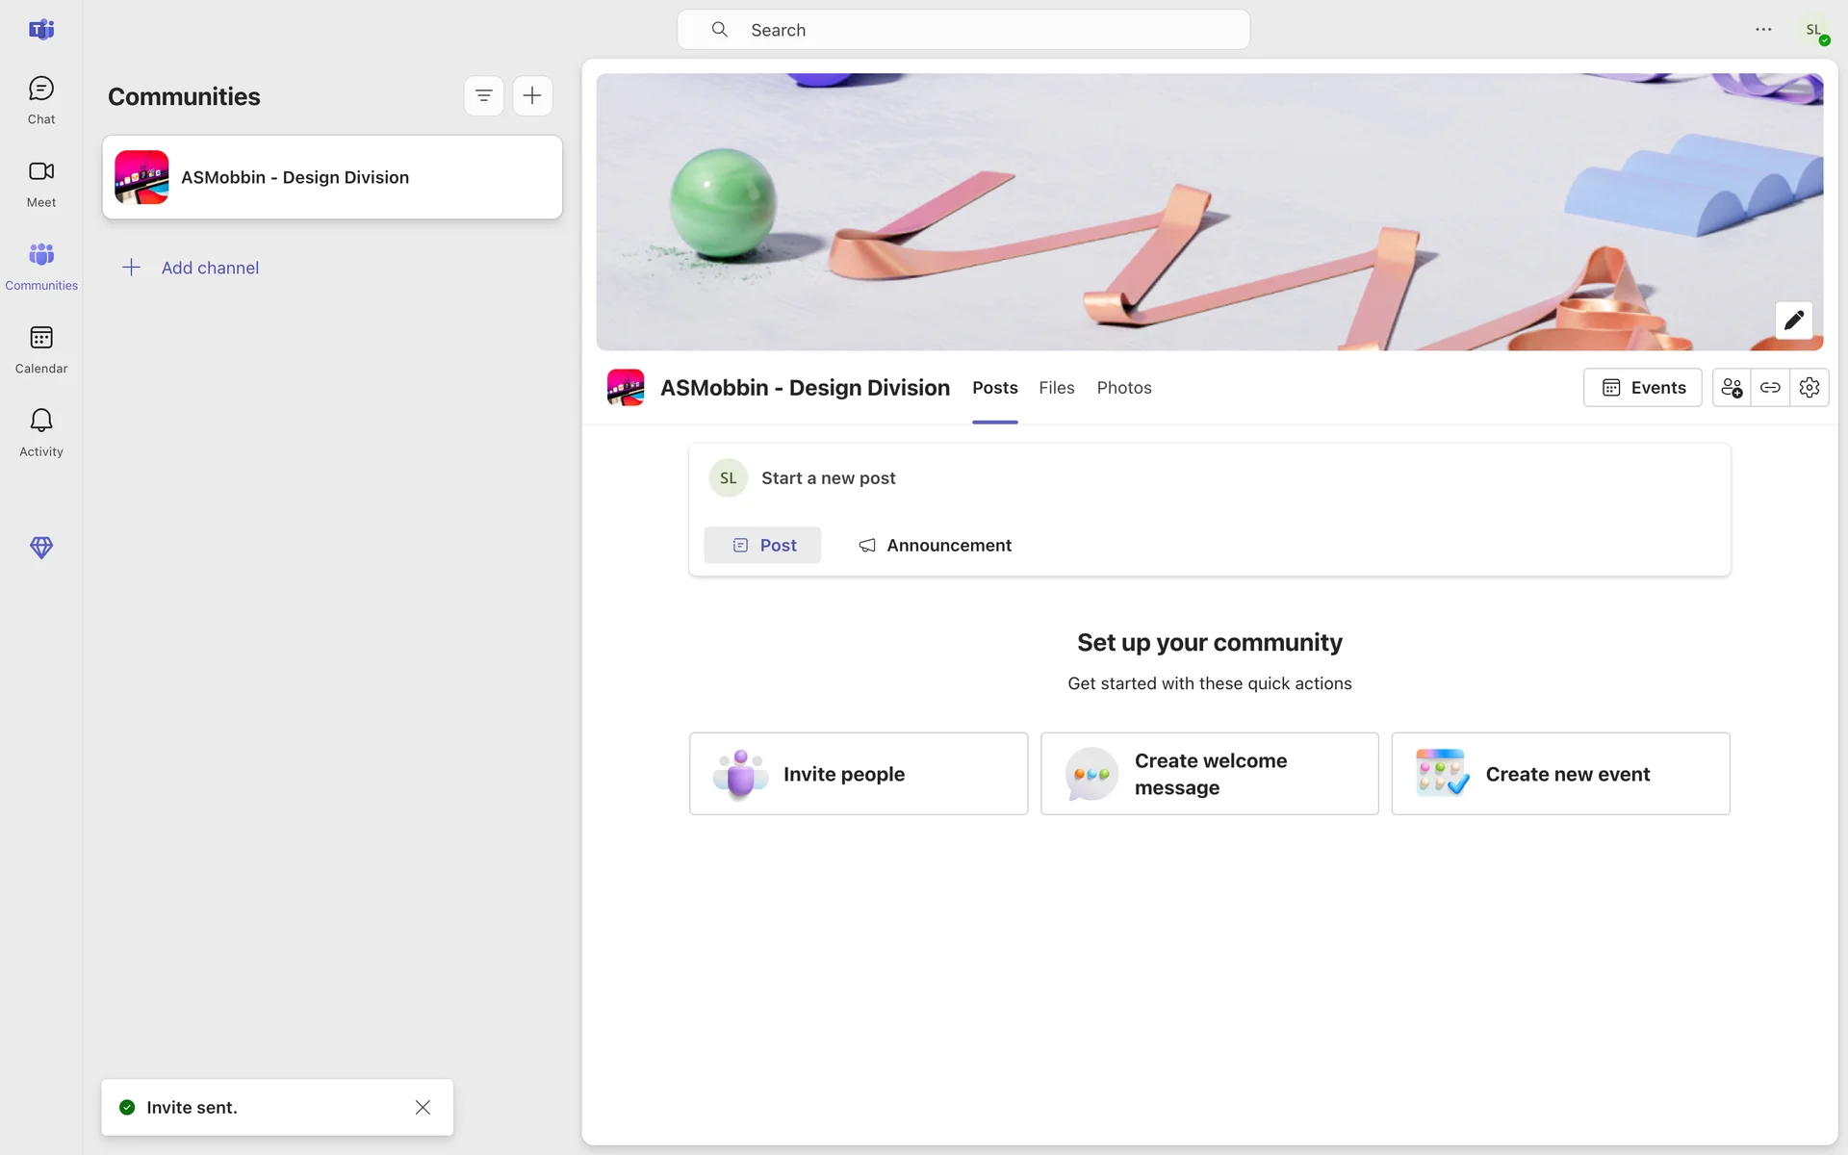Open the three-dots more options menu
Viewport: 1848px width, 1155px height.
click(1763, 30)
